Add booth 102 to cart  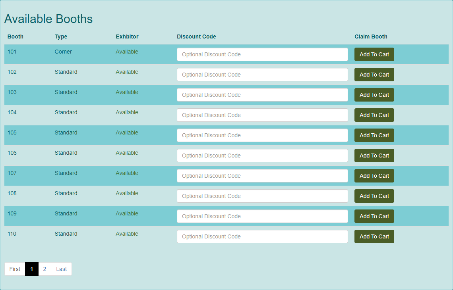(374, 75)
